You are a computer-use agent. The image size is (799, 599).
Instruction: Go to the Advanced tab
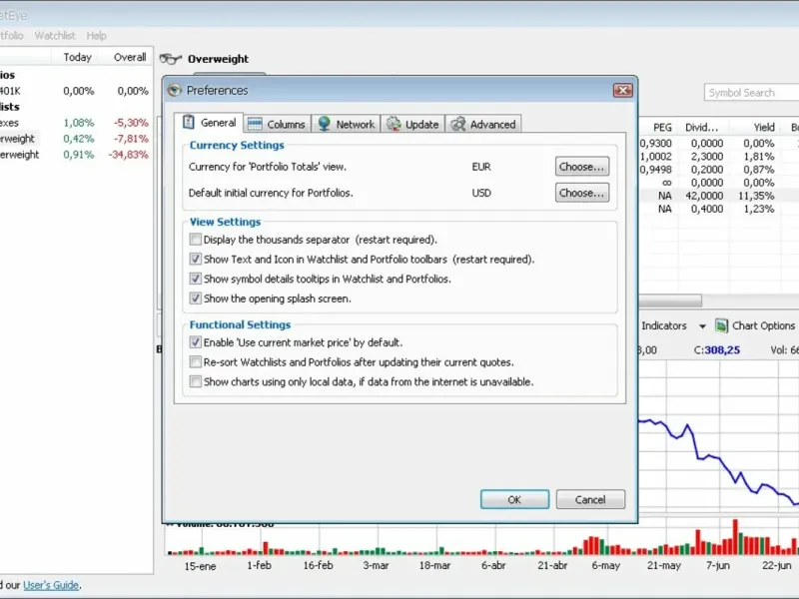click(483, 124)
